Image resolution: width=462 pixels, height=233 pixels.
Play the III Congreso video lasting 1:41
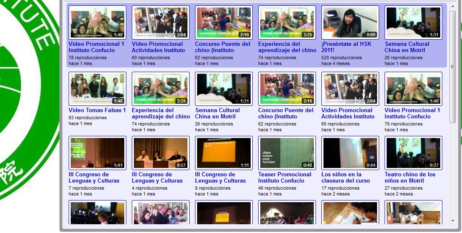click(98, 153)
